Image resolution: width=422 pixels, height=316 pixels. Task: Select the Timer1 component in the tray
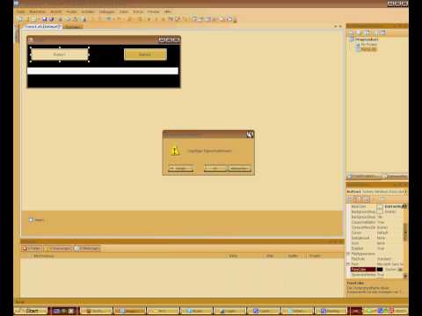[x=36, y=219]
